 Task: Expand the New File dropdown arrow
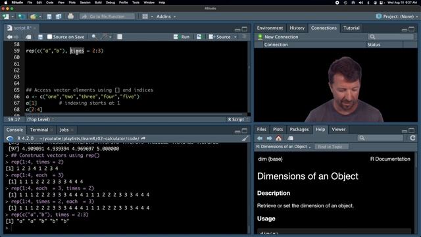[12, 16]
